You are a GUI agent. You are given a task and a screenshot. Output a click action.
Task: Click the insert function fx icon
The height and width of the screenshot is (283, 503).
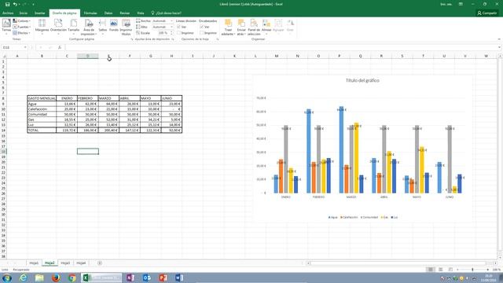pos(60,47)
